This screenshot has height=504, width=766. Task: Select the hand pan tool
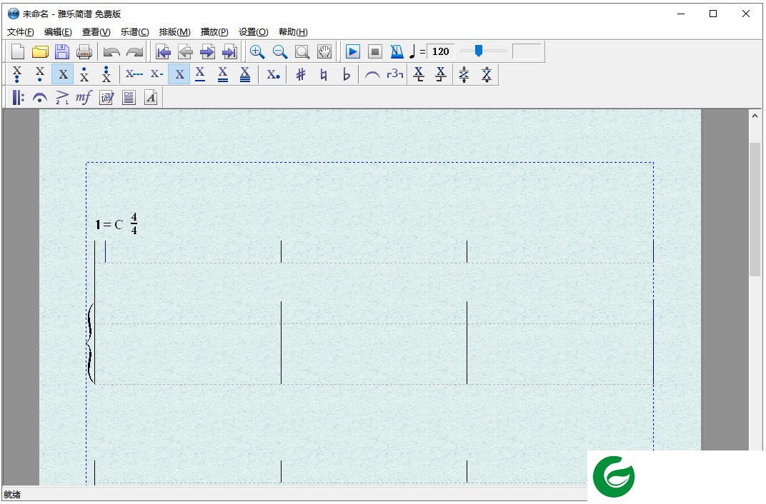click(x=324, y=51)
